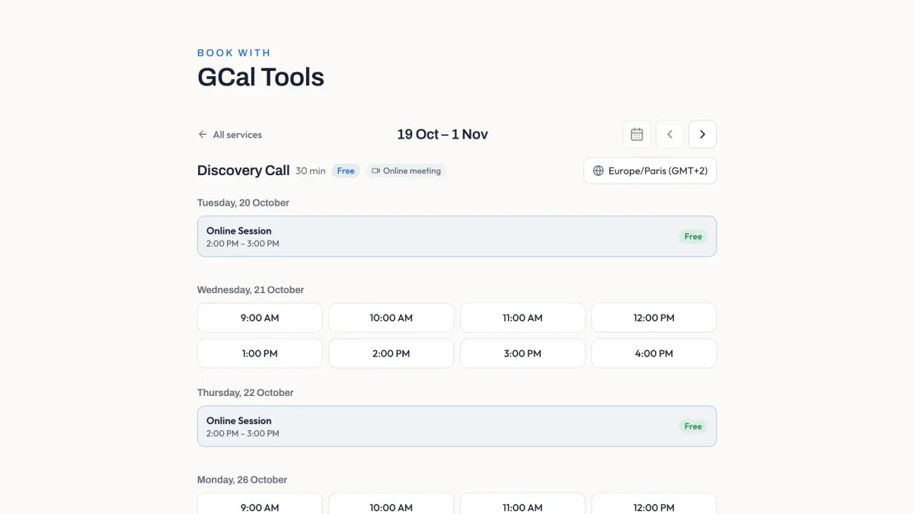Go to next date range arrow
The width and height of the screenshot is (914, 514).
(702, 134)
